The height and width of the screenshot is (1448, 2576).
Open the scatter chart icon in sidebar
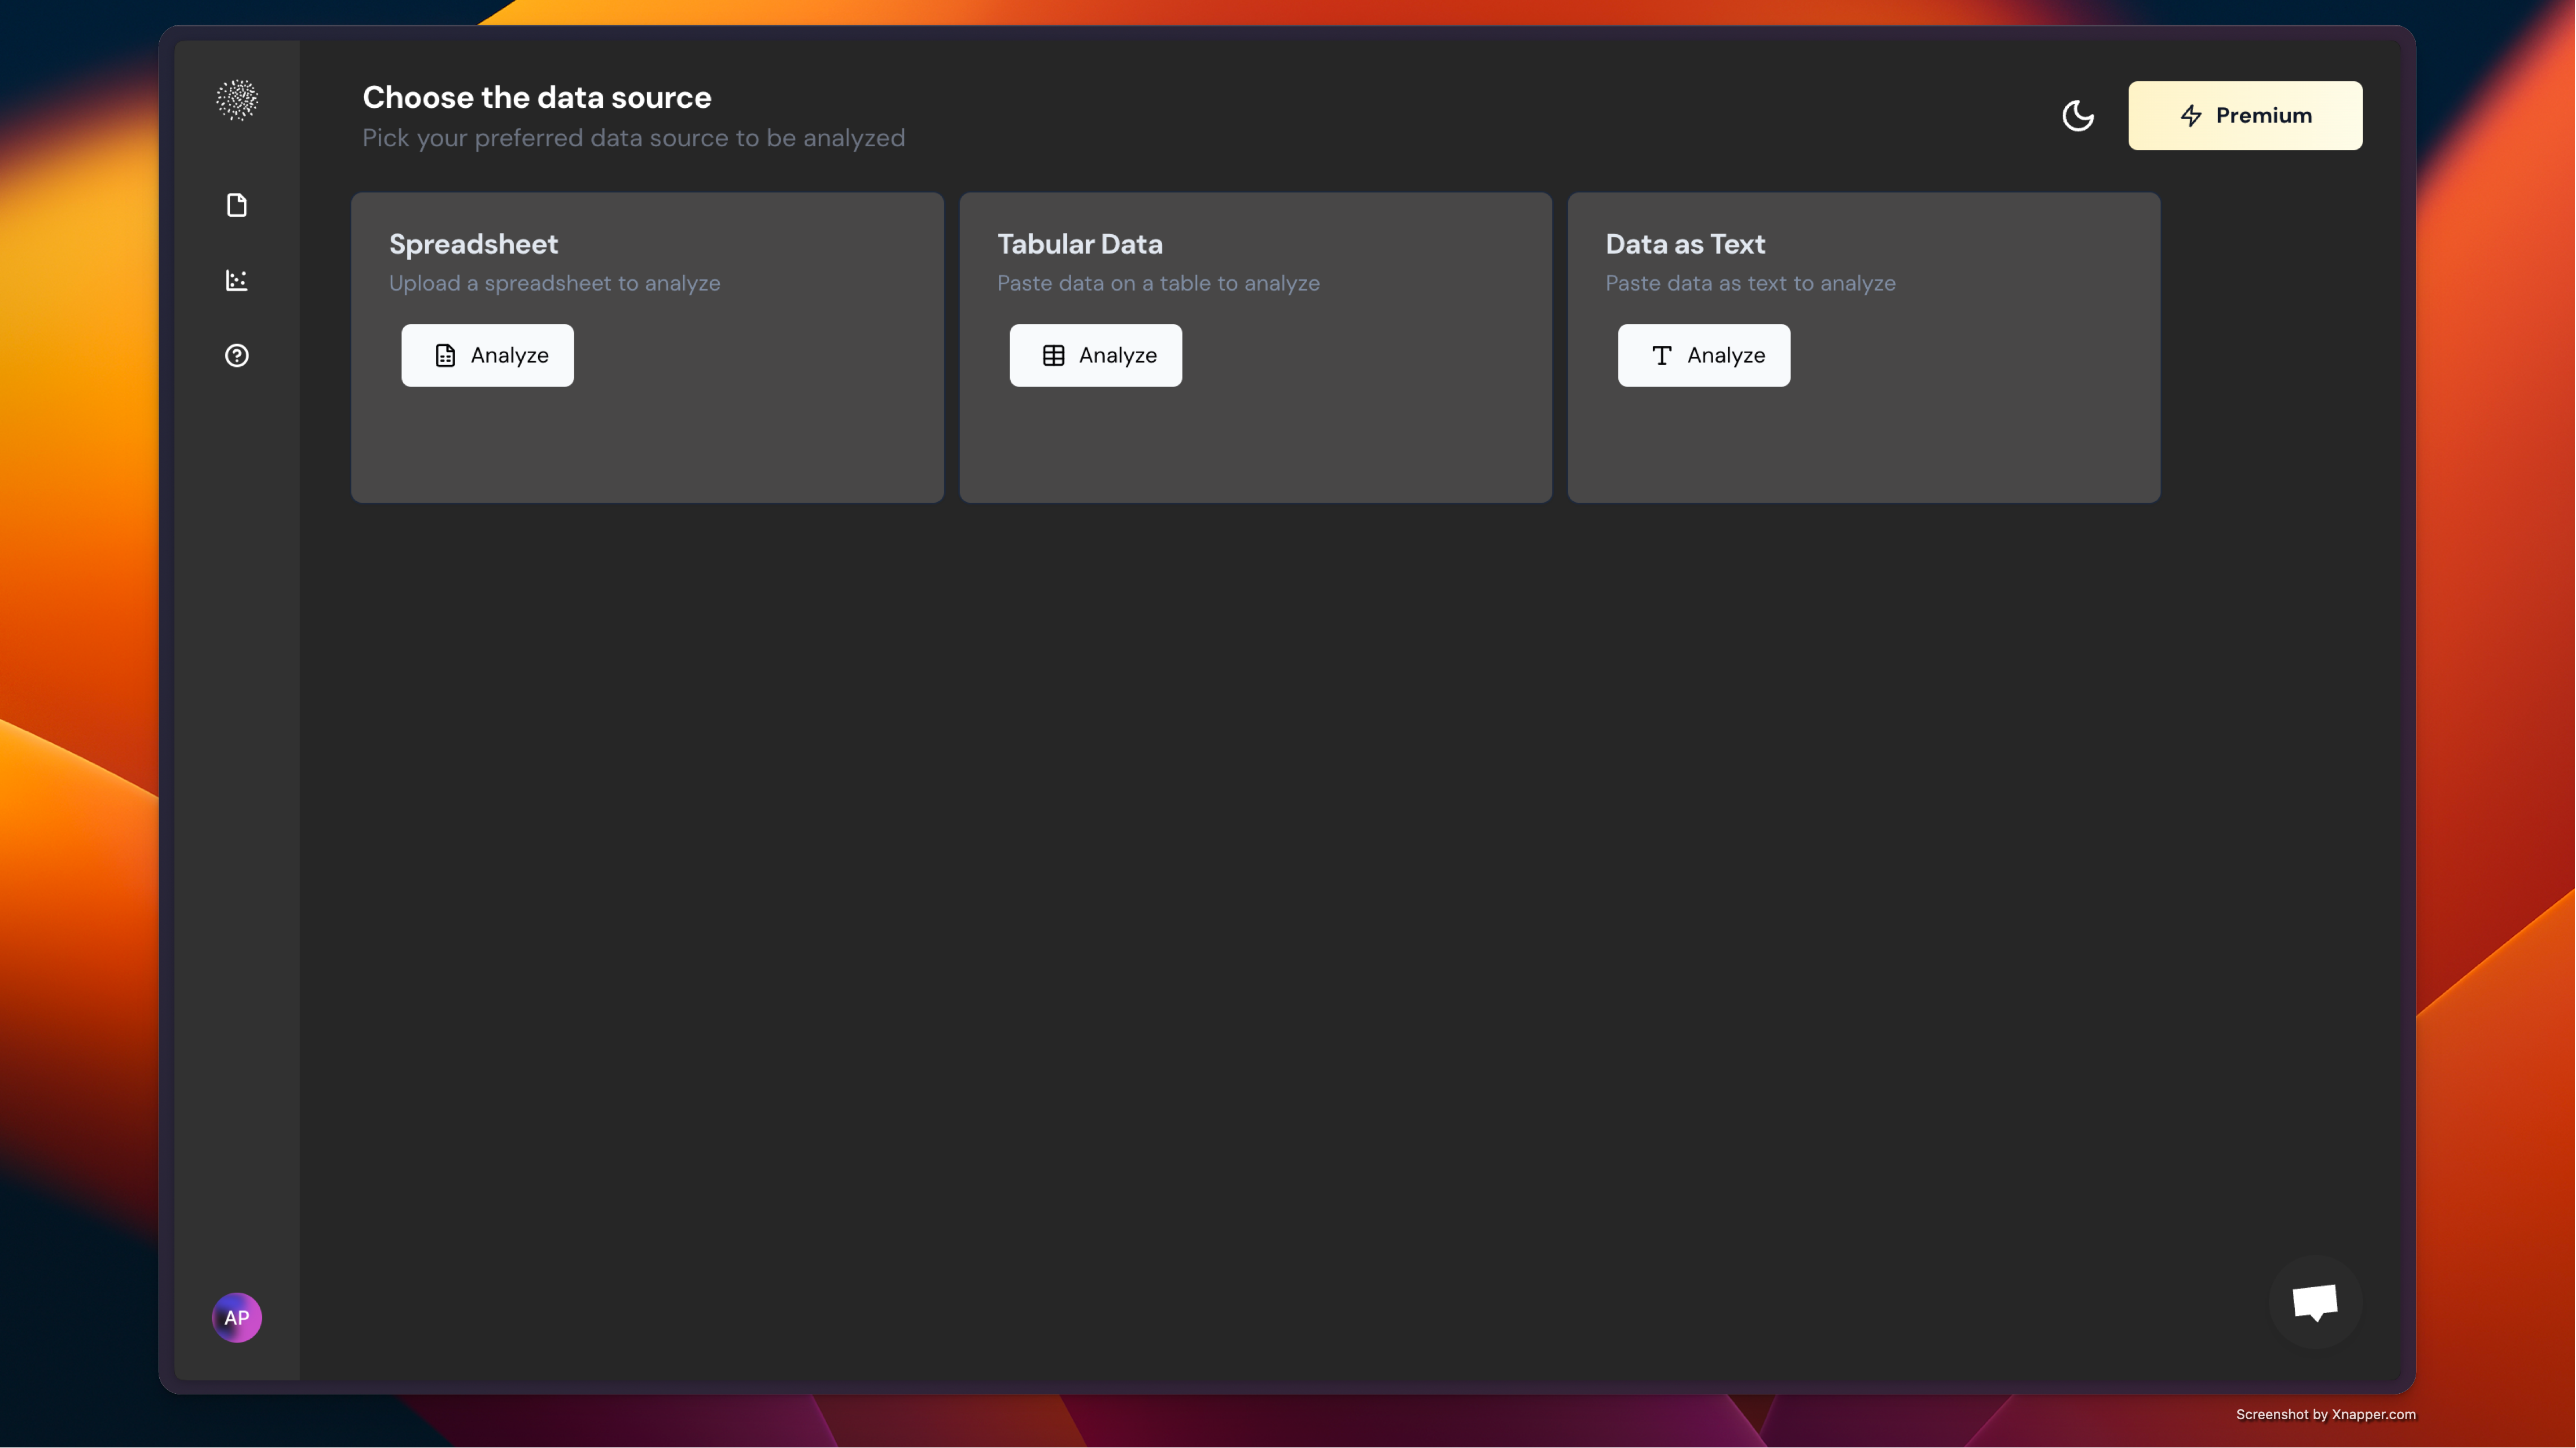click(237, 281)
